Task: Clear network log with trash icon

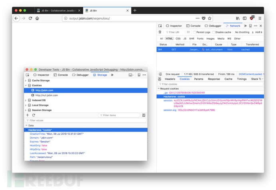Action: coord(160,32)
